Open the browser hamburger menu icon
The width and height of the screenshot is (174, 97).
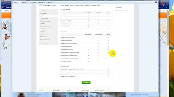point(167,4)
